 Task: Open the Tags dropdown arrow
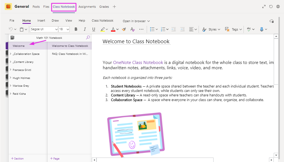[x=240, y=29]
